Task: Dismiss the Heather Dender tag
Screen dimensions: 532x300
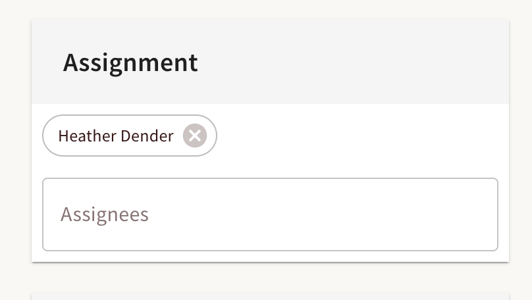Action: [195, 136]
